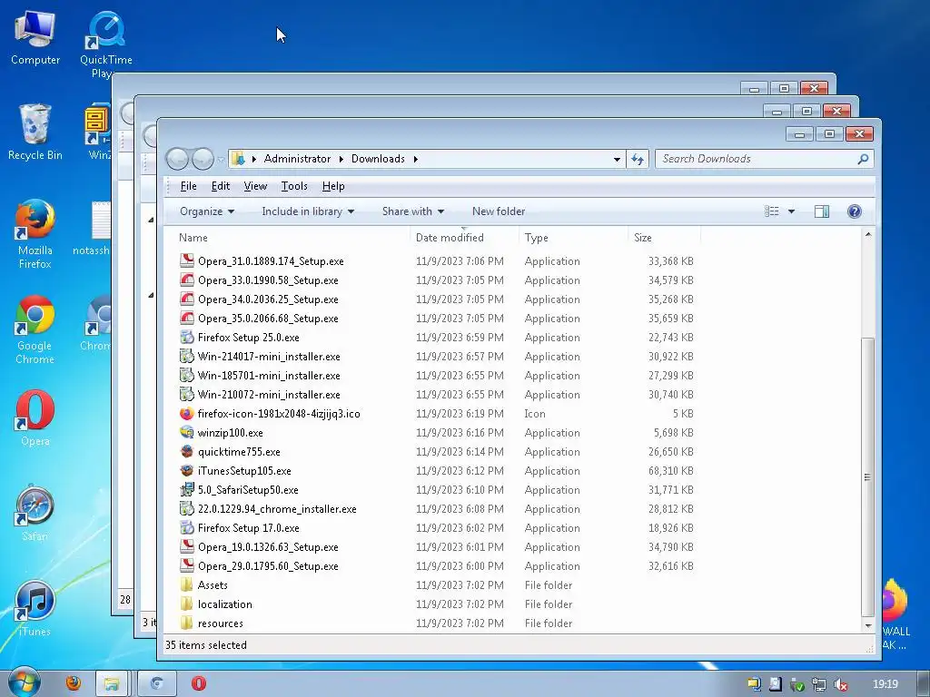
Task: Click the scrollbar down arrow
Action: tap(867, 626)
